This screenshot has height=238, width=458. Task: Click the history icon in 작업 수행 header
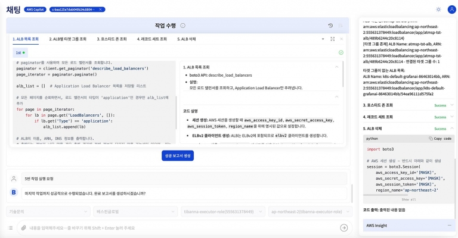[x=330, y=26]
